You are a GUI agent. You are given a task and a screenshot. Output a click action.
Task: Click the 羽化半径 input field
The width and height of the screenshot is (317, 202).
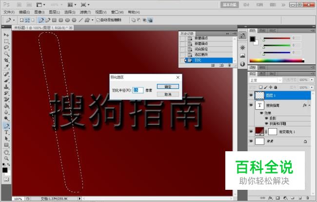click(x=138, y=90)
